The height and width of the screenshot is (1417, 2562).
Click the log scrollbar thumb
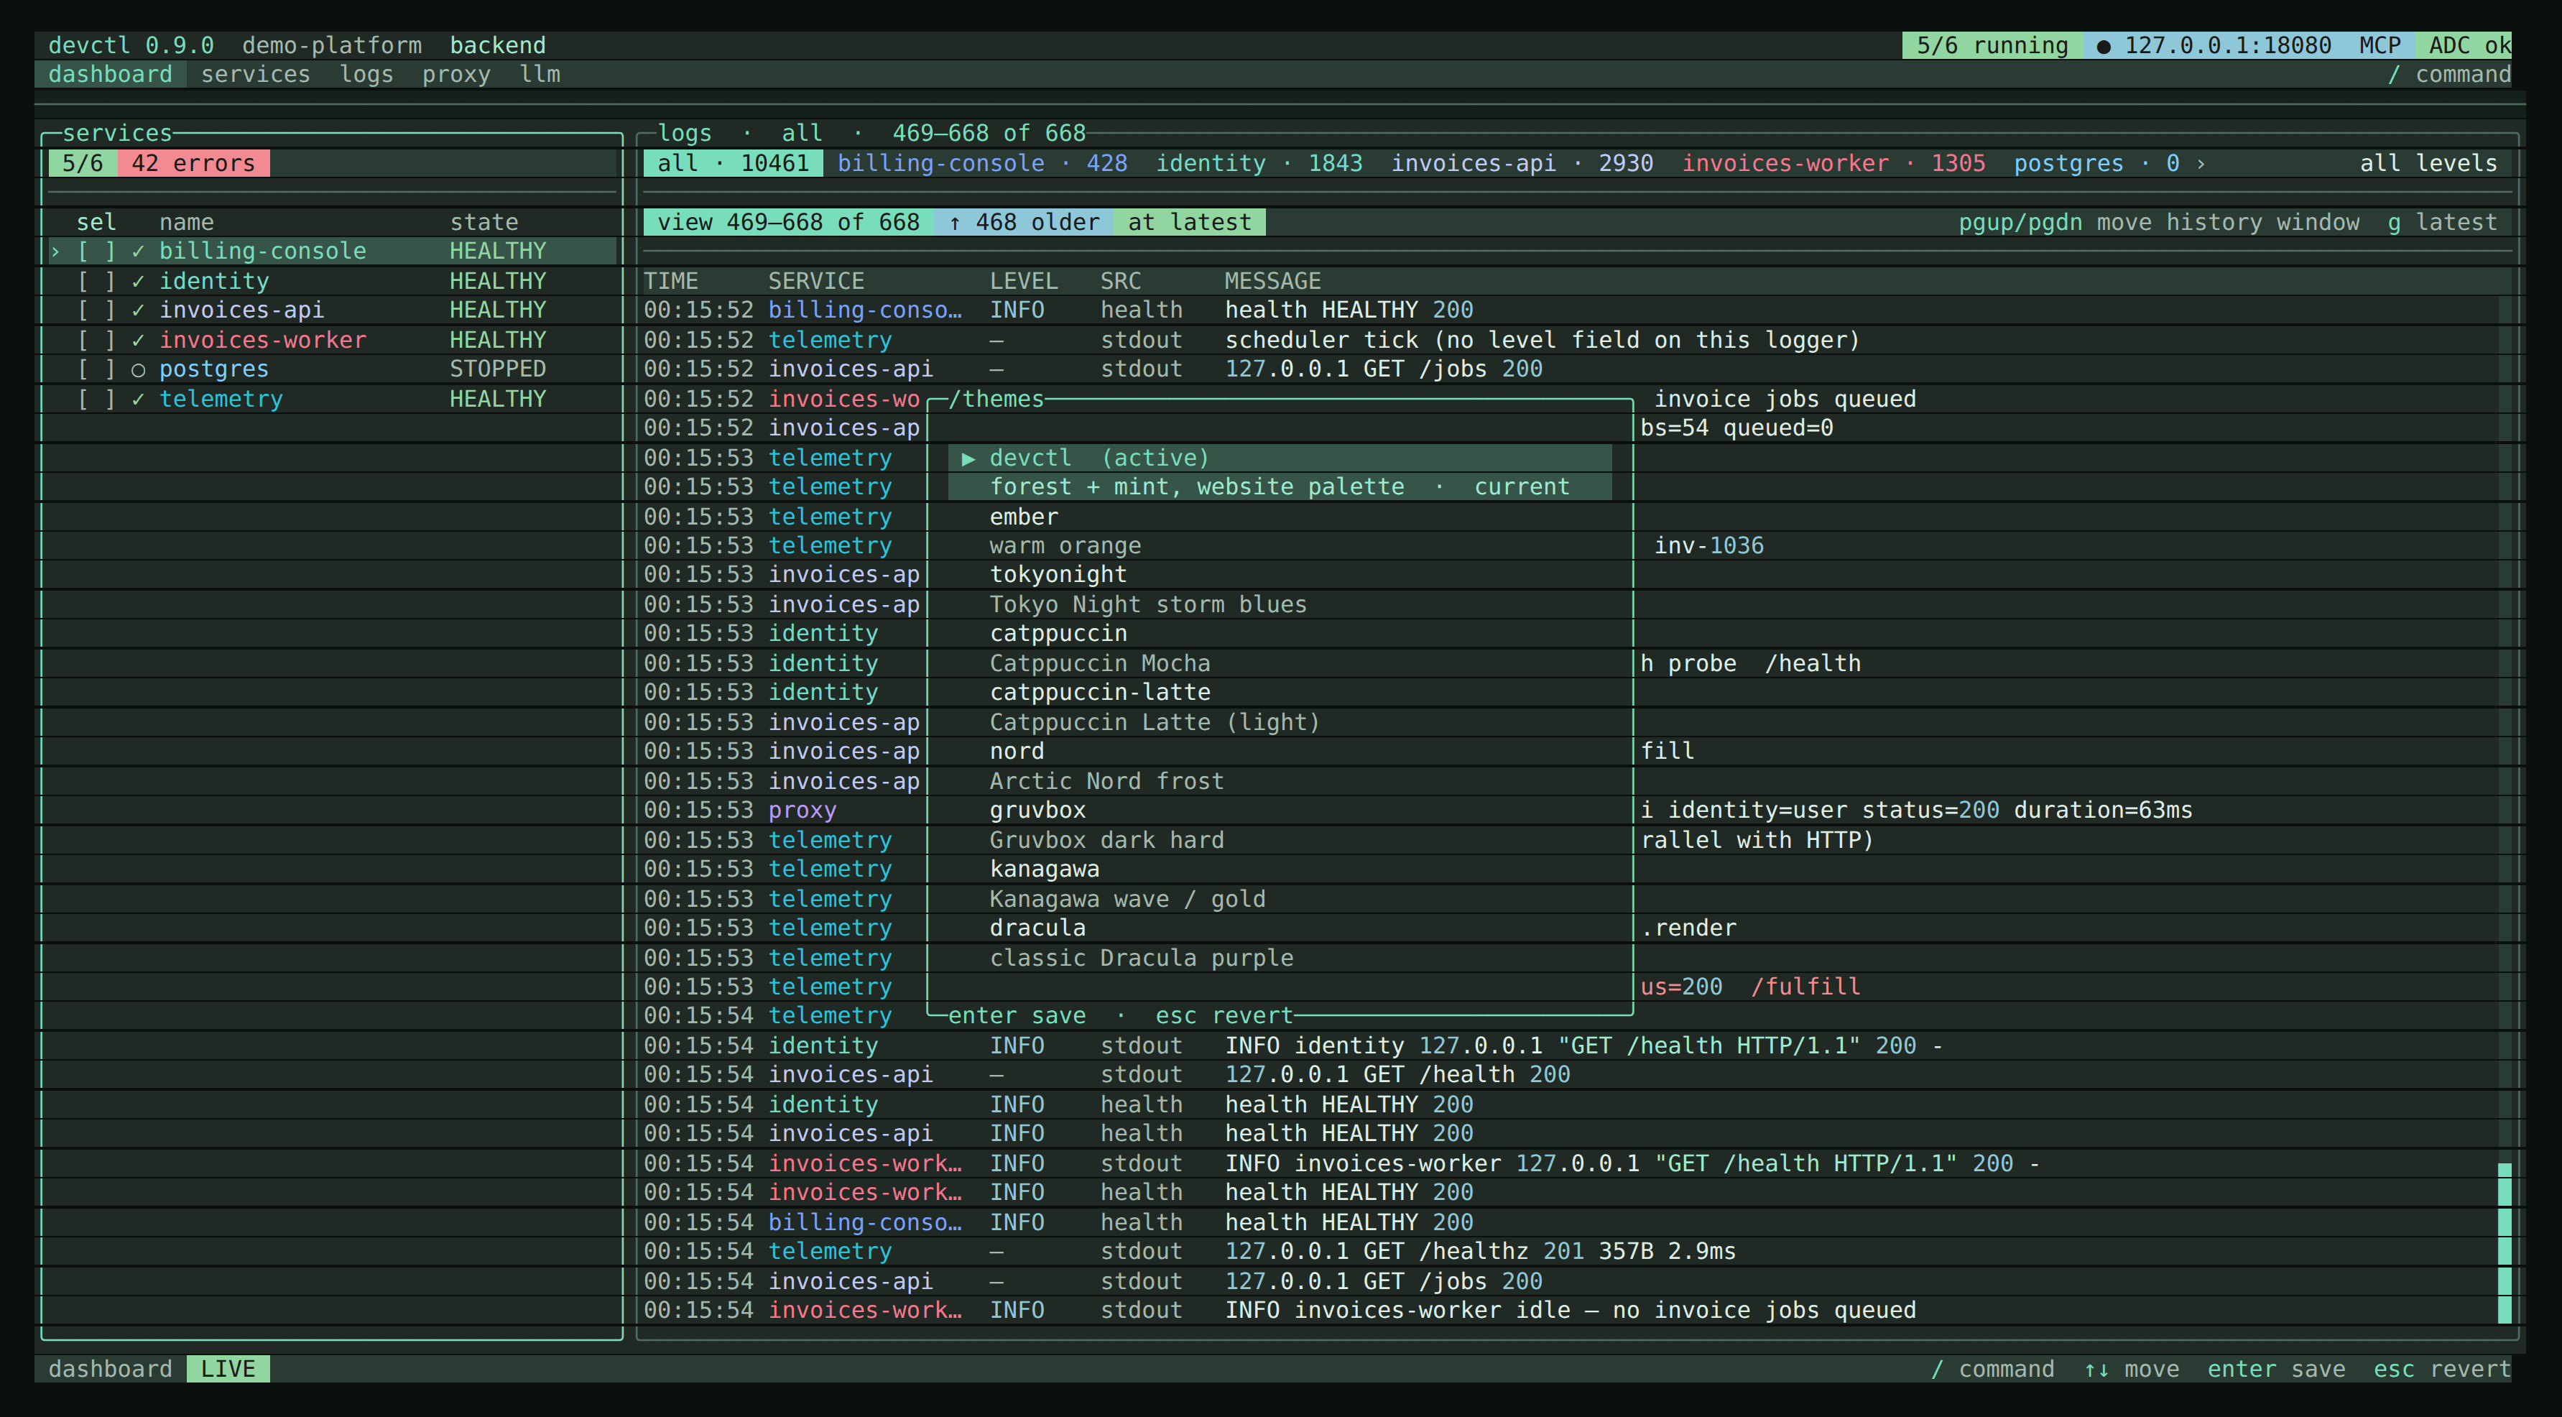point(2505,1243)
